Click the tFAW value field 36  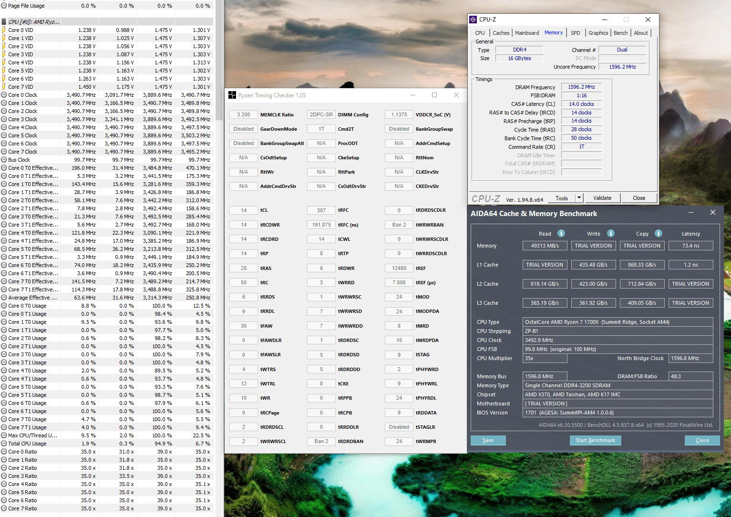tap(244, 326)
